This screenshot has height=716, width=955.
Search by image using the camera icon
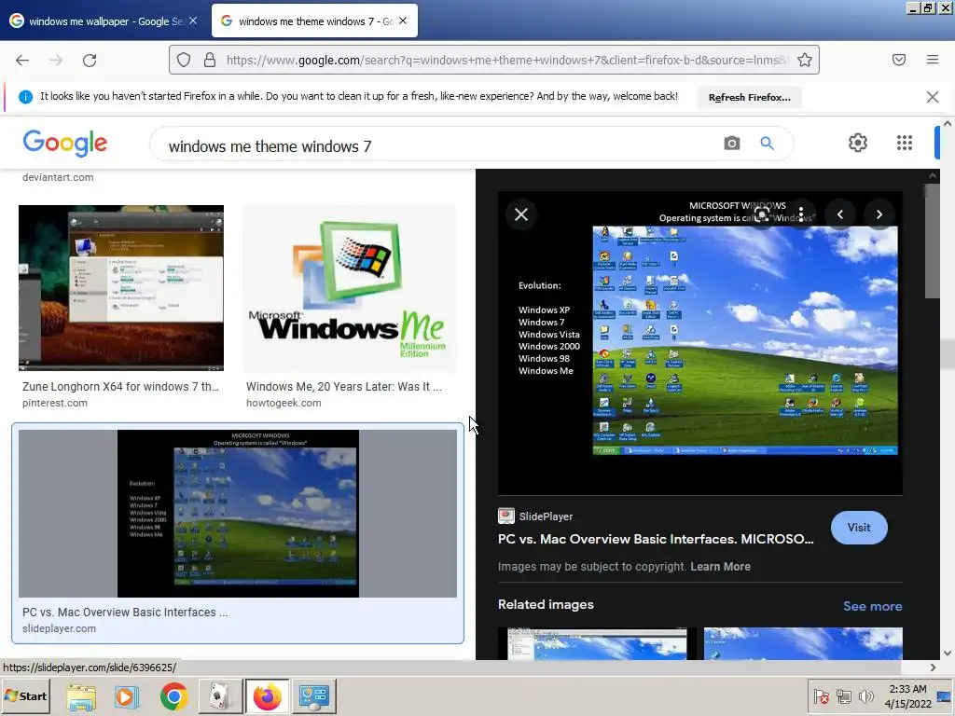732,143
